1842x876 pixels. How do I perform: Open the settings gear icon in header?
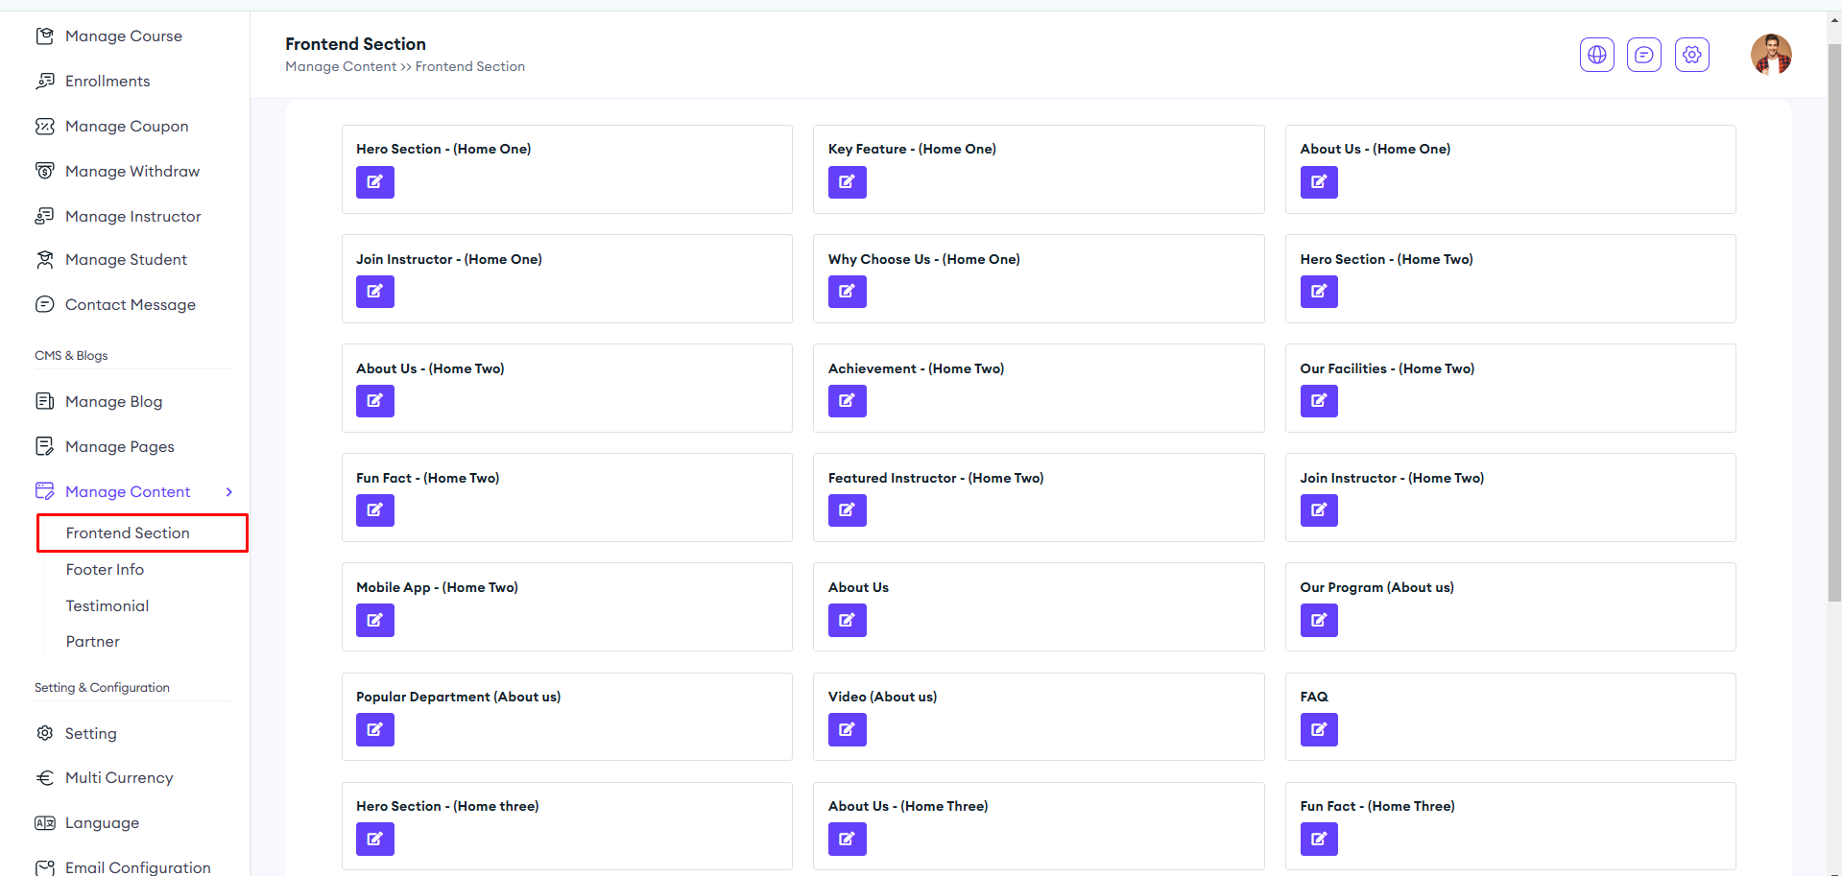pyautogui.click(x=1691, y=55)
